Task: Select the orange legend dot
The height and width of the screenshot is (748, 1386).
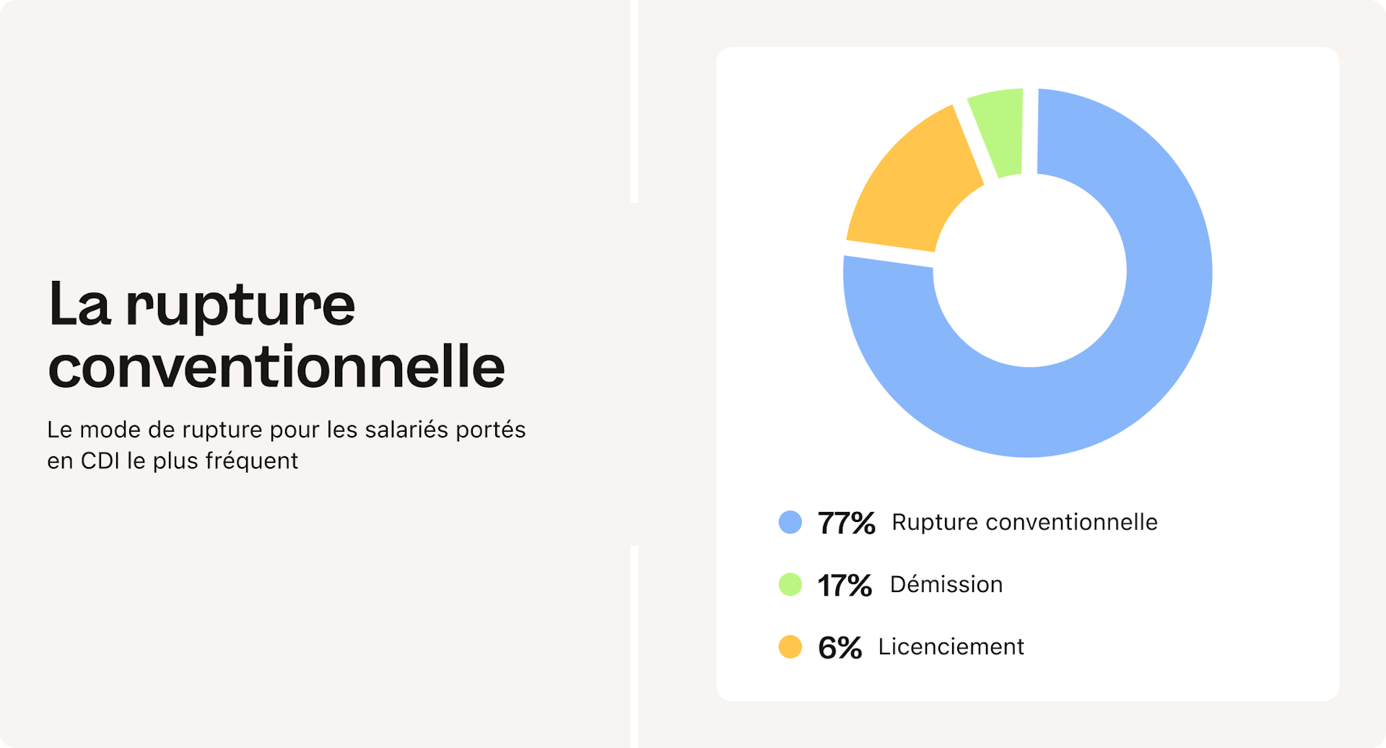Action: (790, 646)
